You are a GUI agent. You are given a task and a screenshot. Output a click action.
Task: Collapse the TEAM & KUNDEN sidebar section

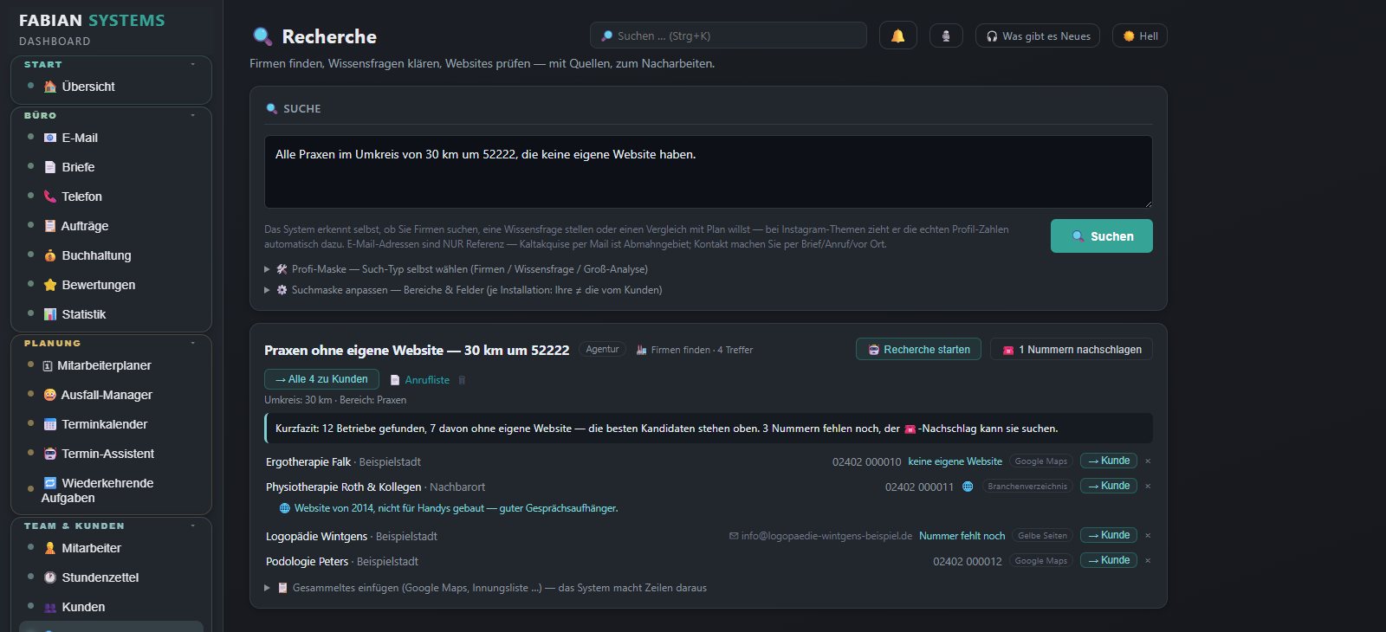tap(192, 526)
